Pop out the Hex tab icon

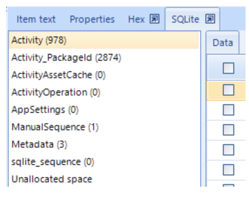155,19
